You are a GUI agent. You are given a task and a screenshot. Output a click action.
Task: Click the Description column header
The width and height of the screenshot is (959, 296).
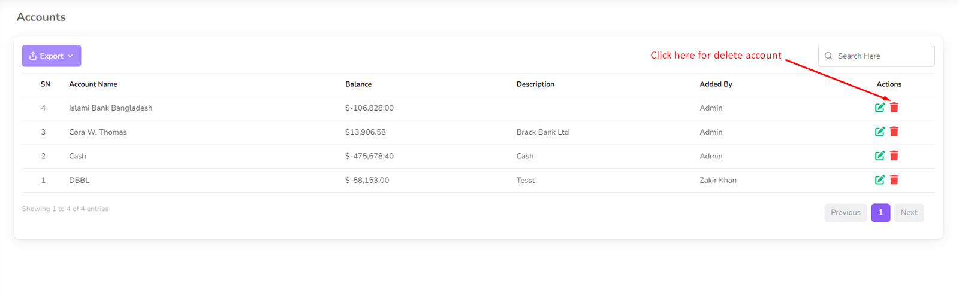[535, 84]
